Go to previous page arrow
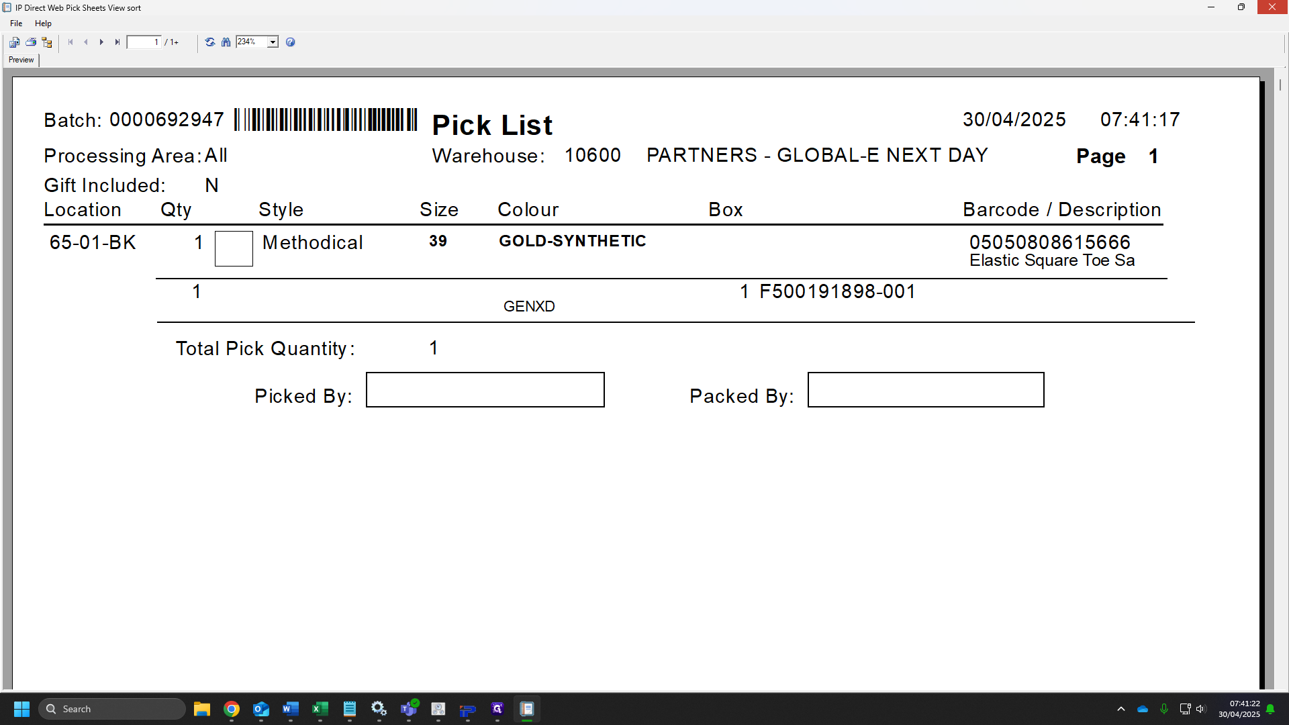 pyautogui.click(x=86, y=42)
